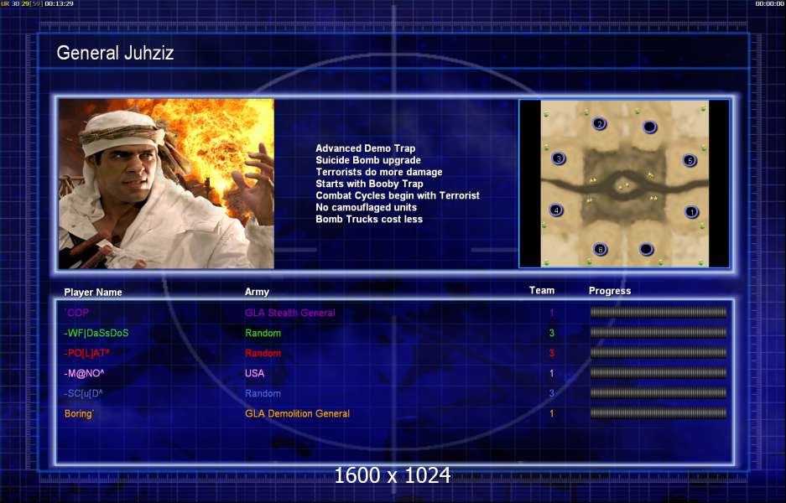Select start position marker 2 on the map

click(599, 123)
